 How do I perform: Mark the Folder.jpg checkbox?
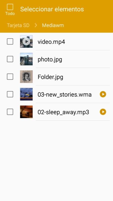tap(10, 77)
